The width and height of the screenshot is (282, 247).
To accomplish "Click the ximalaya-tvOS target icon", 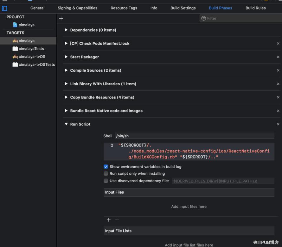I will [15, 57].
